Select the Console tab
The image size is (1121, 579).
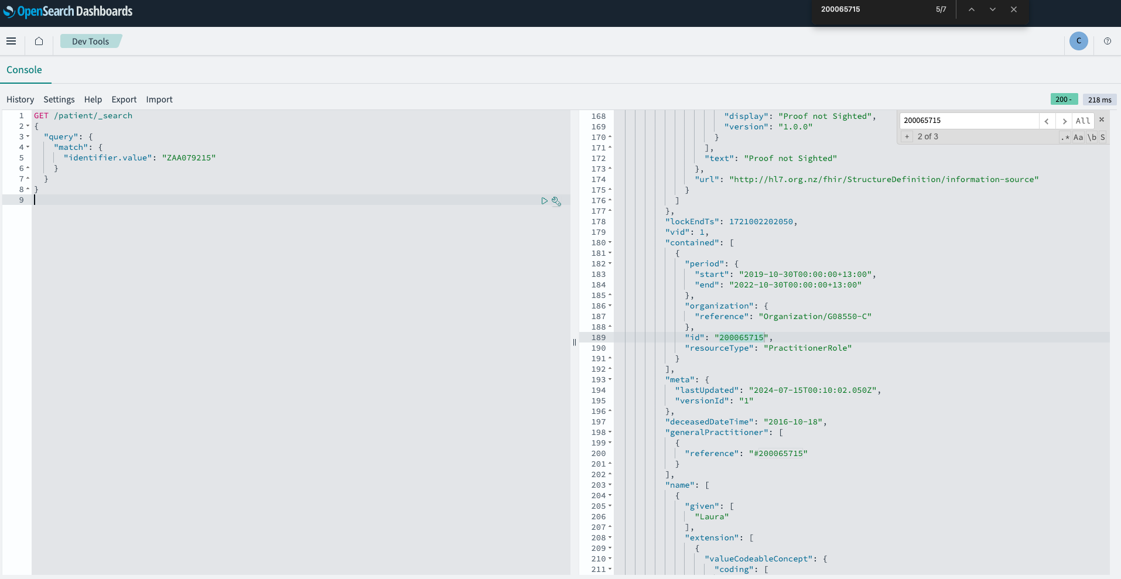[x=24, y=70]
